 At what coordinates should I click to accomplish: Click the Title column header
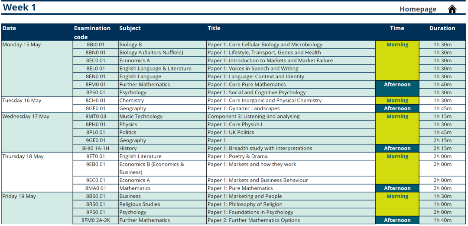(x=214, y=28)
